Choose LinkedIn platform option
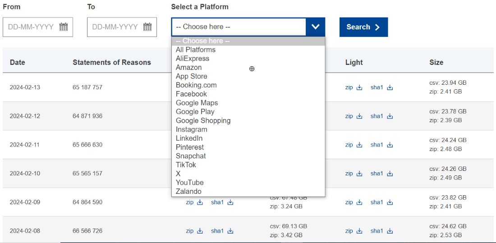 [189, 138]
